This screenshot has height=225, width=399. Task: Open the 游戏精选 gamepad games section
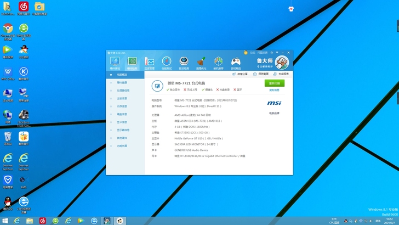point(236,63)
